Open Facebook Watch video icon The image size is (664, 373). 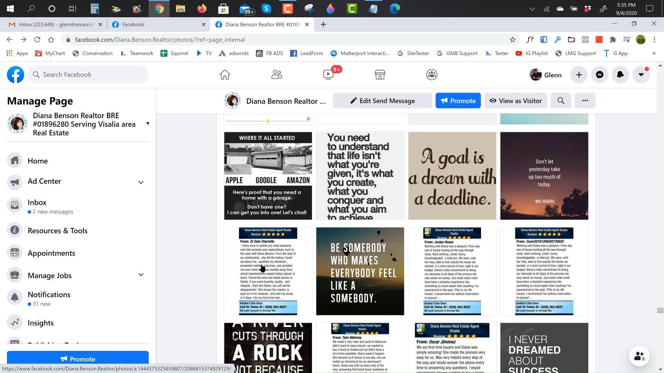click(x=328, y=75)
